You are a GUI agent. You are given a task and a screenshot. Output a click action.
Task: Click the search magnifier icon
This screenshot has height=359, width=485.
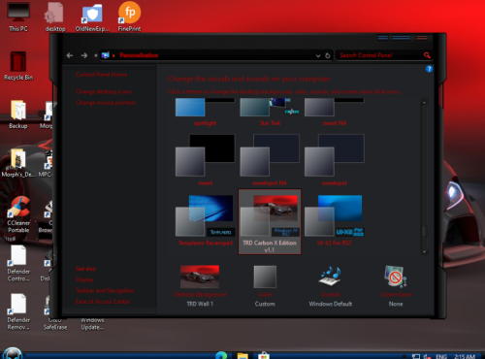(427, 55)
